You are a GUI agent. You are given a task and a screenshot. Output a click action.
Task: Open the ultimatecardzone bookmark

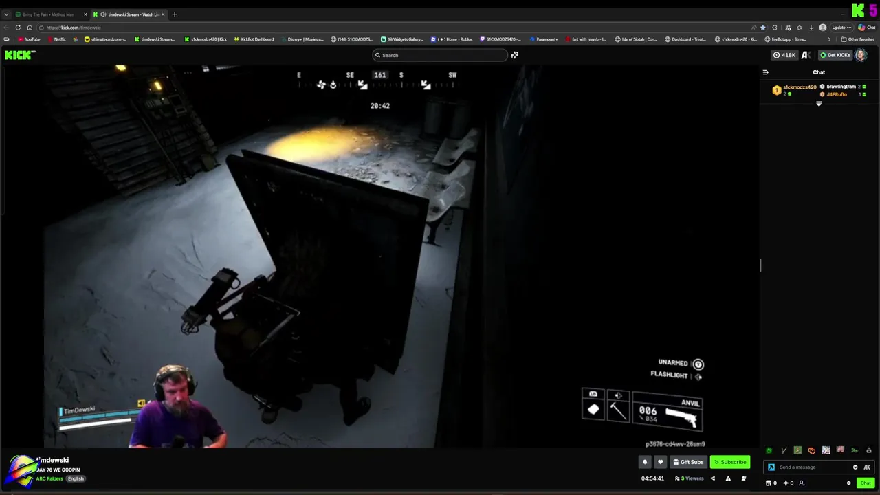105,39
